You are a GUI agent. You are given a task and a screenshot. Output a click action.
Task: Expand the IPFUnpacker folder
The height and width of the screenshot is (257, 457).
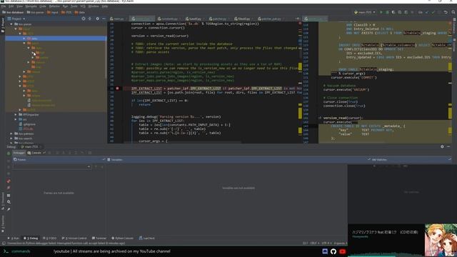pyautogui.click(x=16, y=114)
